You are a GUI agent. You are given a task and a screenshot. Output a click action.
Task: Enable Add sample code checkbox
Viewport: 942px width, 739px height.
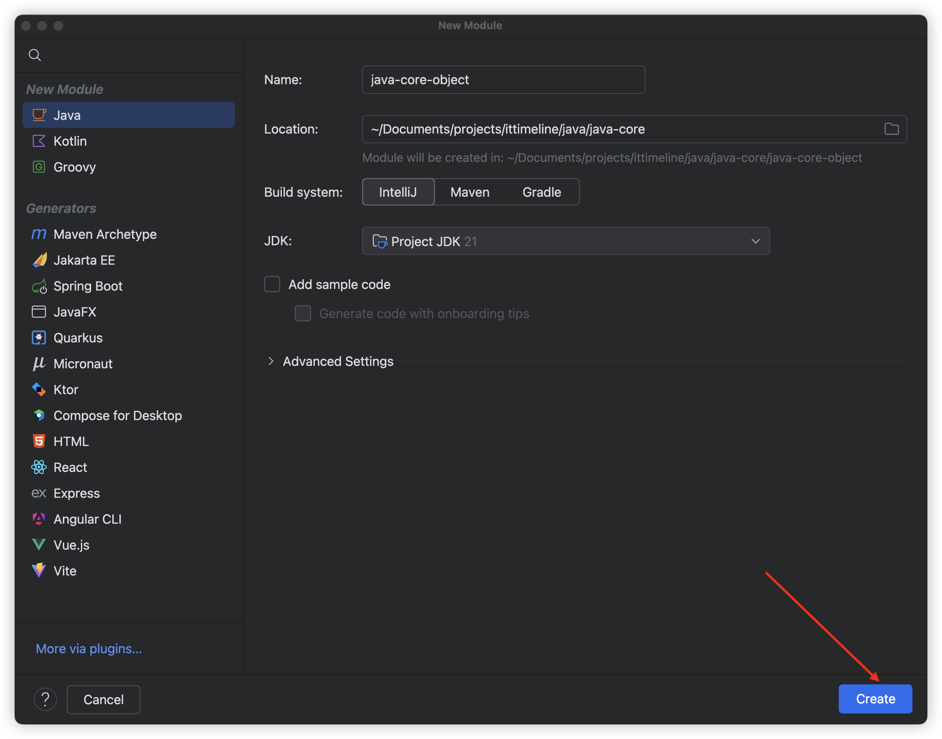coord(272,284)
